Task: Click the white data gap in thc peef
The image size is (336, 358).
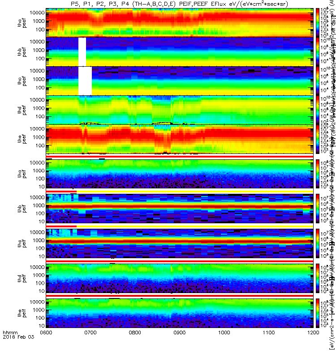Action: click(85, 81)
